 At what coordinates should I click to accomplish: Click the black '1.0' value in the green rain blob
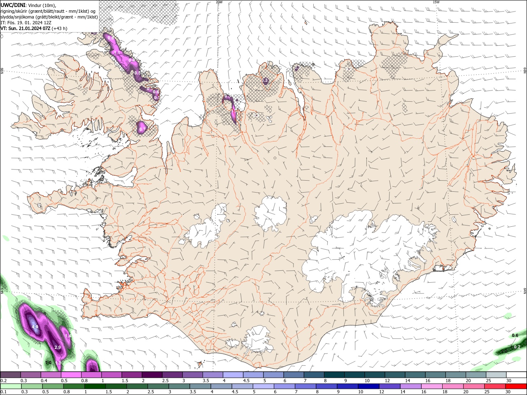tap(49, 362)
